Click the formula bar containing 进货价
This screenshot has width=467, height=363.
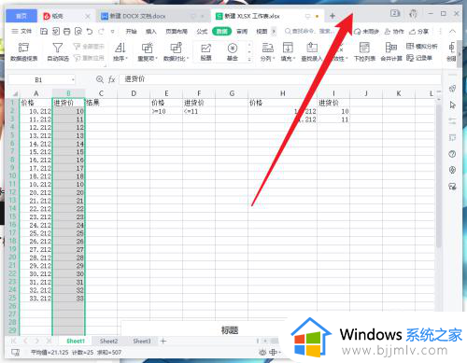(280, 79)
